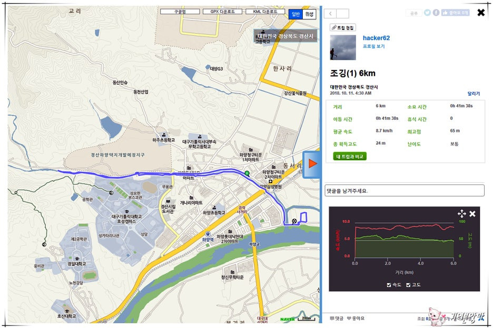Click the trip title 조깅(1) 6km
The width and height of the screenshot is (493, 329).
click(352, 74)
